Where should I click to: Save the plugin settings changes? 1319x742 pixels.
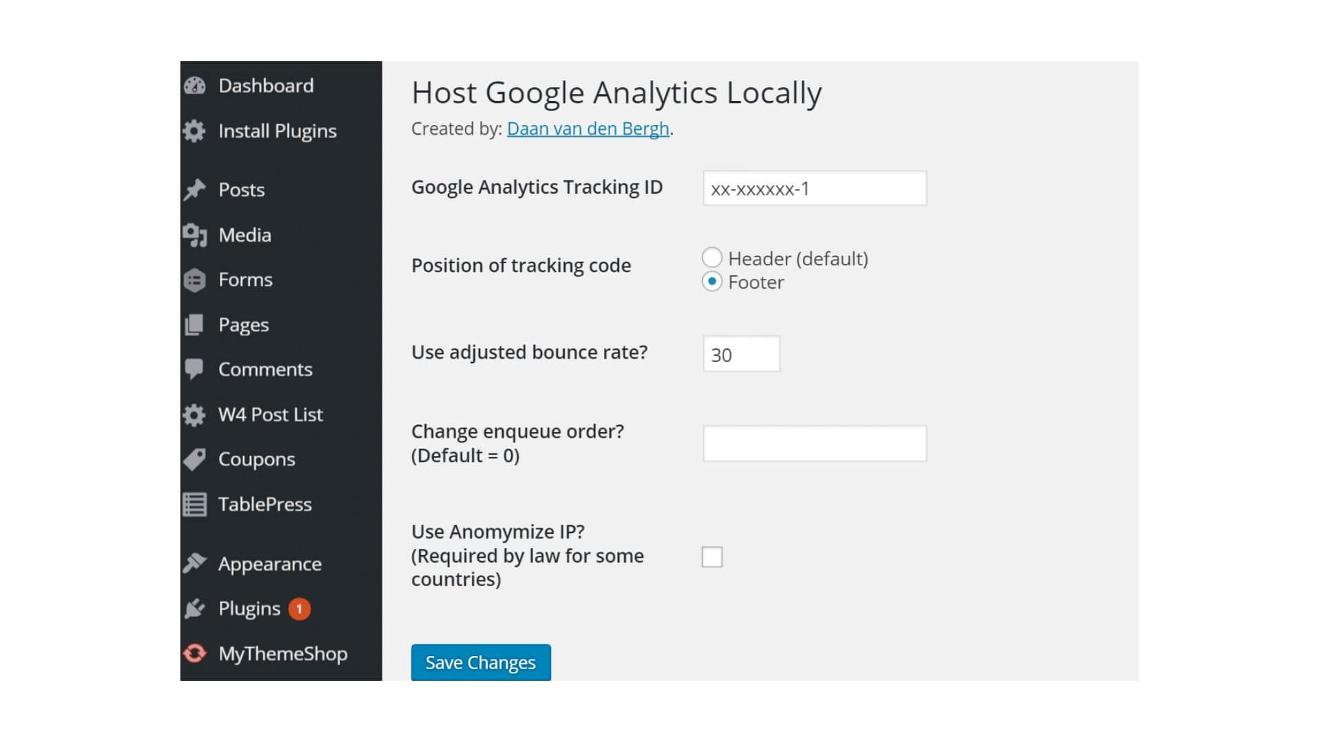tap(481, 662)
